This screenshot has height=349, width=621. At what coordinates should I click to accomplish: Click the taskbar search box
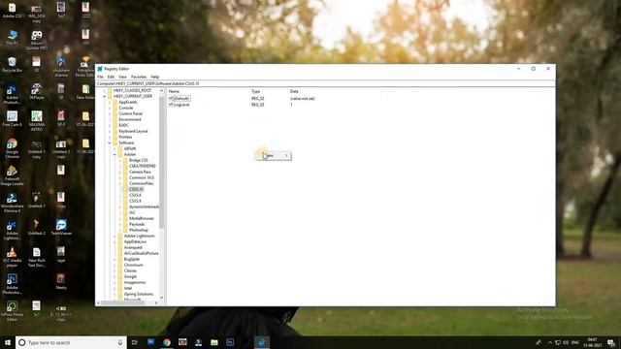[x=71, y=342]
